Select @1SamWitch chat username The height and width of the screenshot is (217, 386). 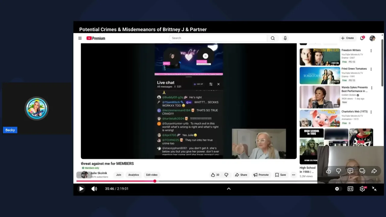tap(171, 102)
